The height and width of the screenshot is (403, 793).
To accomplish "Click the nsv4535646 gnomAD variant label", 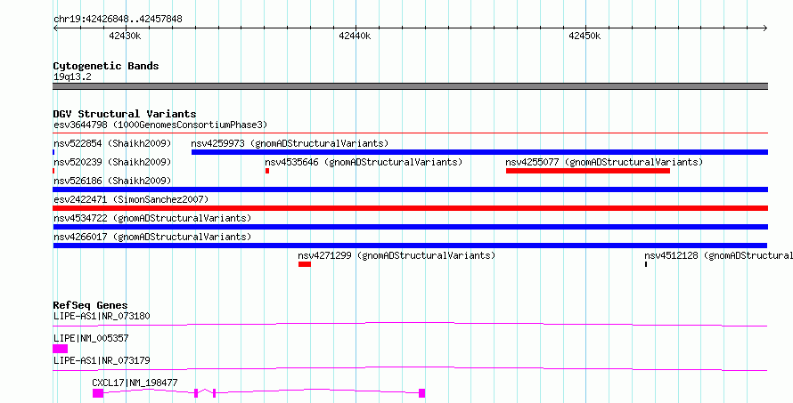I will (364, 163).
